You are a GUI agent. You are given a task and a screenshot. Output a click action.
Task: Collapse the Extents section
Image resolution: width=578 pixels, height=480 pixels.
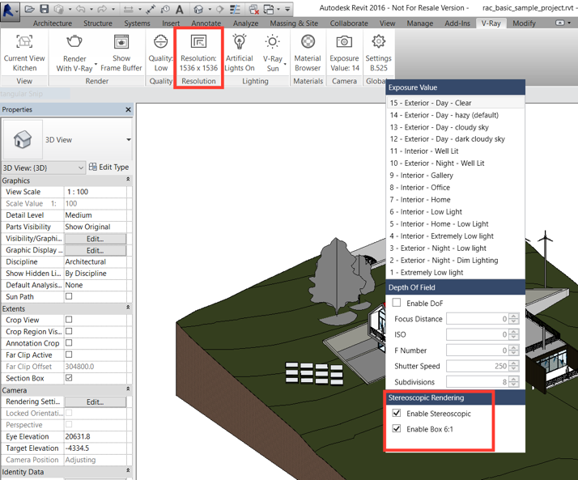(128, 308)
